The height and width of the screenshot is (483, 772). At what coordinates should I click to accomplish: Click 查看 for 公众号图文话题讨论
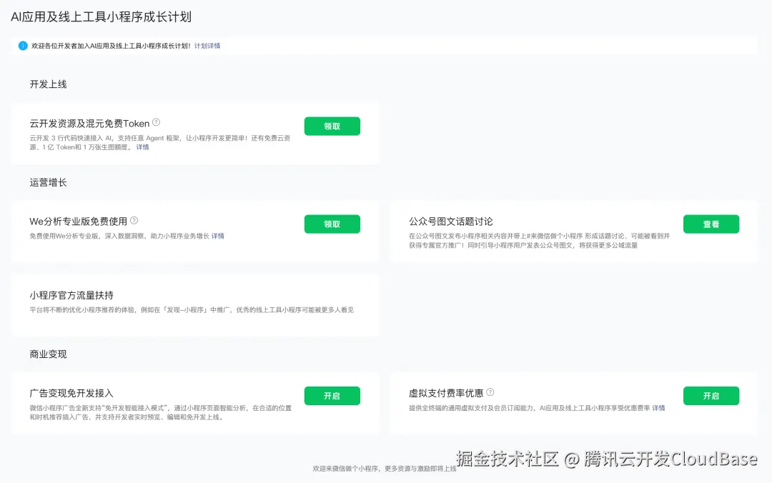coord(711,223)
